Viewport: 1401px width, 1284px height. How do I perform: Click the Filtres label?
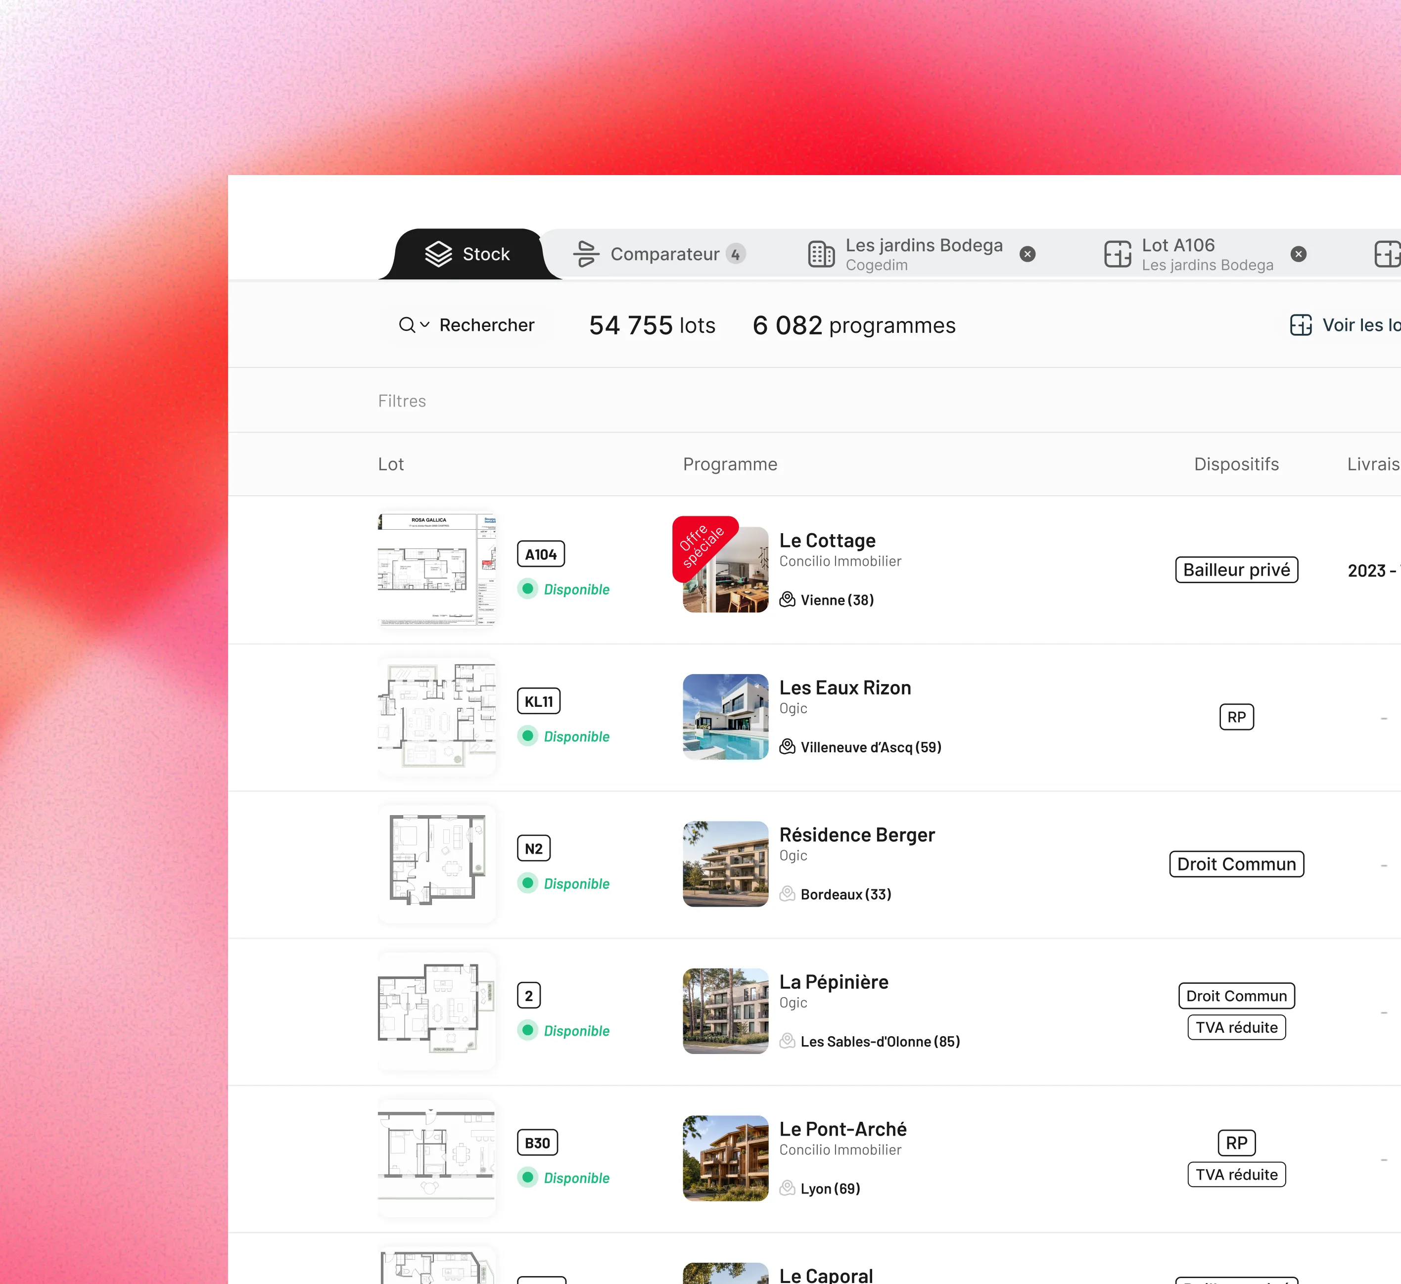point(402,401)
